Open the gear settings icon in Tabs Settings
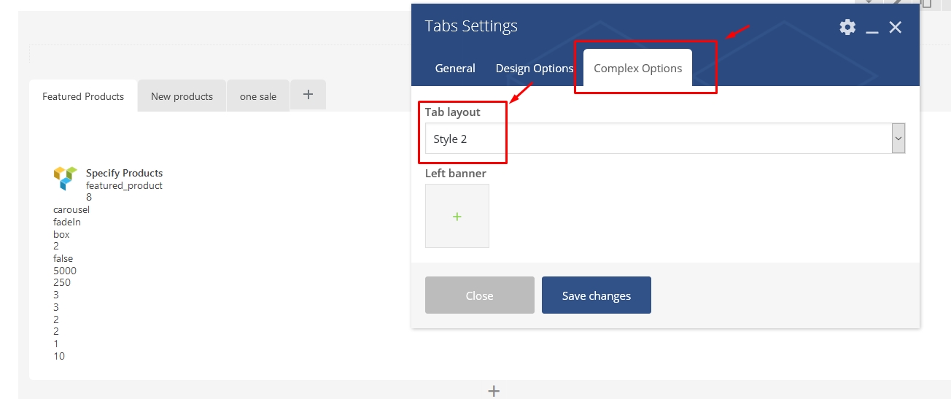This screenshot has width=951, height=399. click(847, 28)
